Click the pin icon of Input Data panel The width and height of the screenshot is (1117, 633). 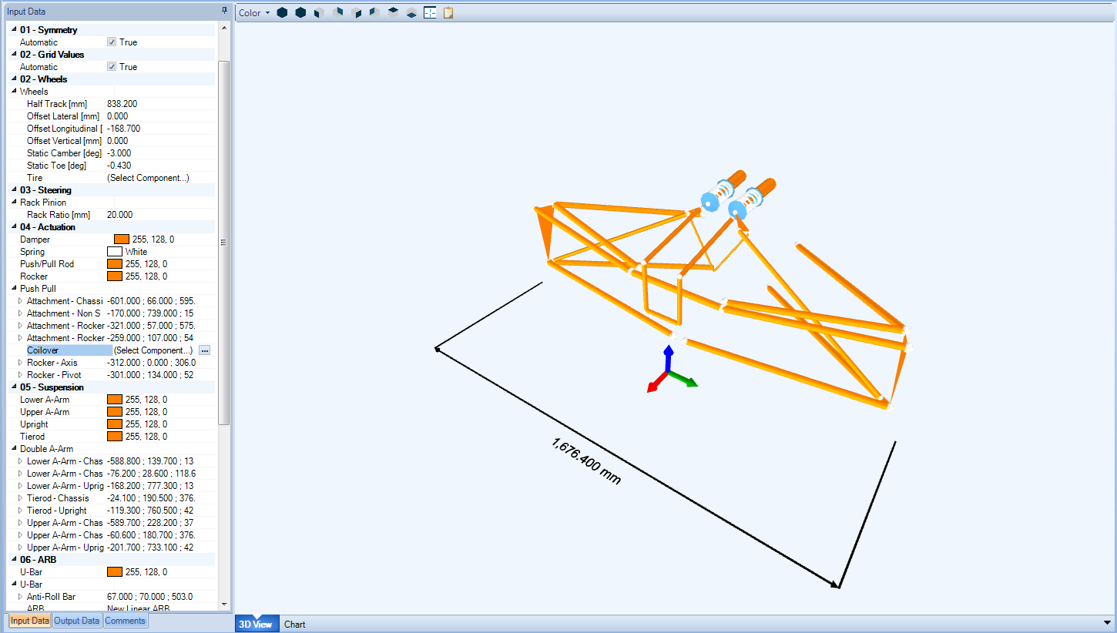pyautogui.click(x=224, y=11)
